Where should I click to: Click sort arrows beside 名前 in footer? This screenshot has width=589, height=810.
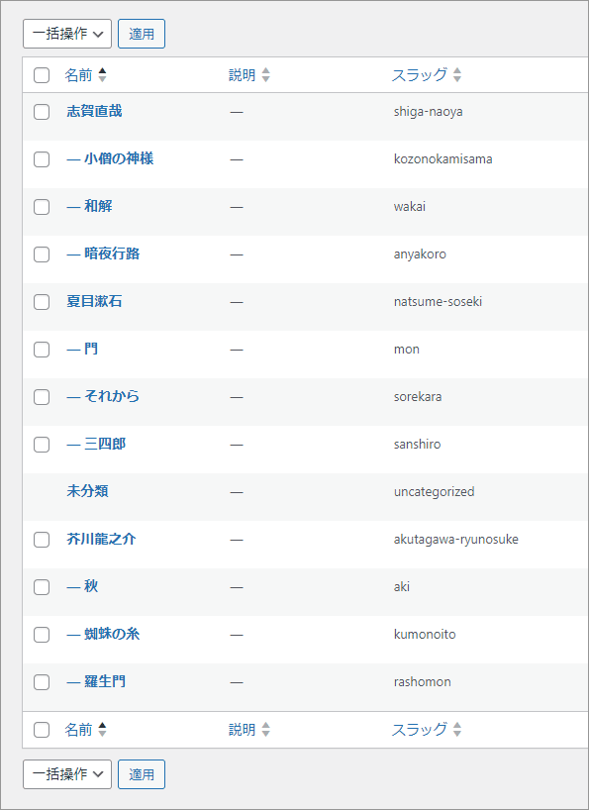coord(102,730)
